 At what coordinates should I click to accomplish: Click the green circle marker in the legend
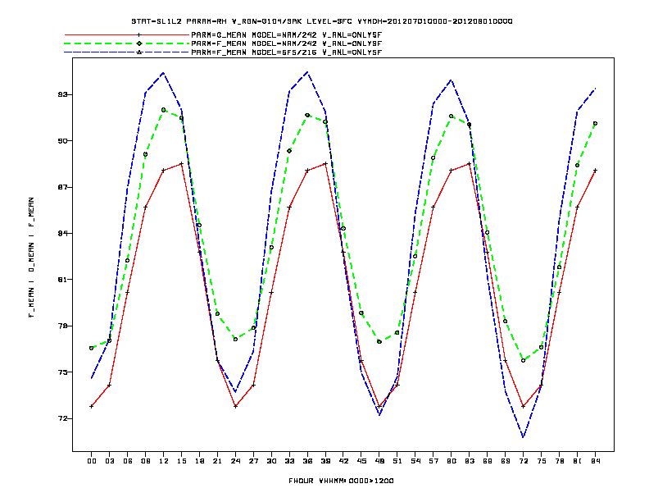139,43
